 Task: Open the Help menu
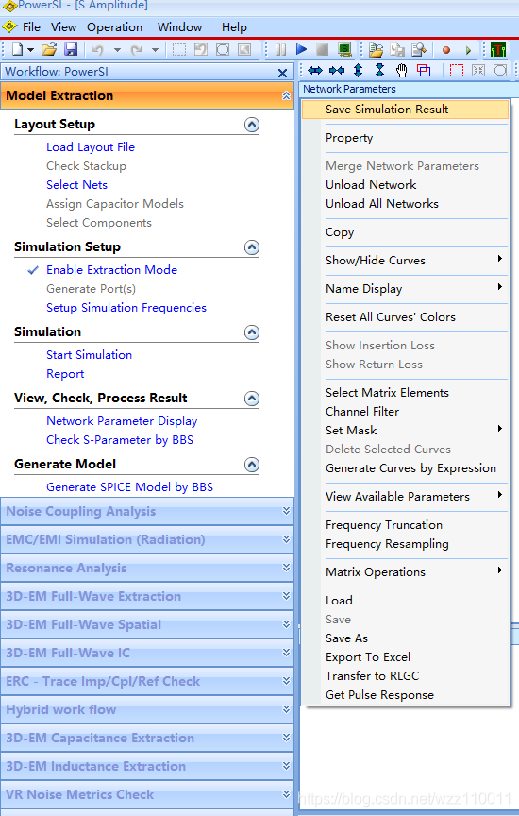point(234,27)
